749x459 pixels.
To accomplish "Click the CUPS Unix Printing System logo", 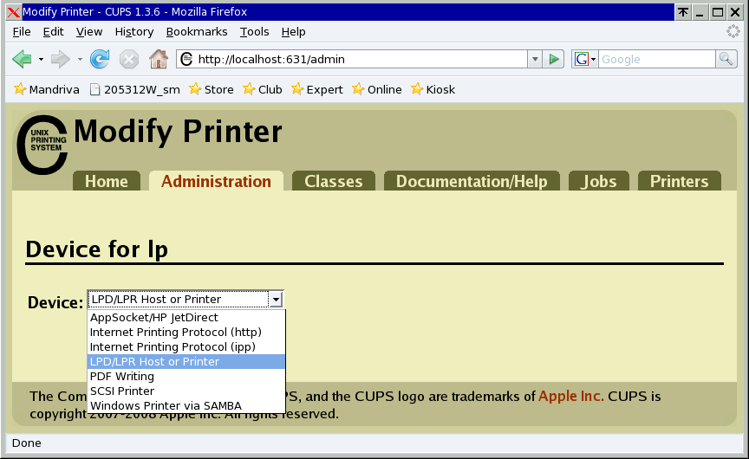I will (x=42, y=145).
